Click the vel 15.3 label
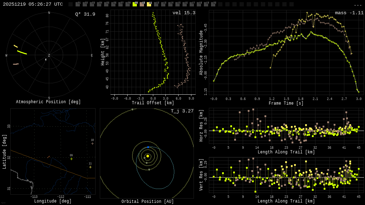This screenshot has width=365, height=205. pyautogui.click(x=184, y=13)
